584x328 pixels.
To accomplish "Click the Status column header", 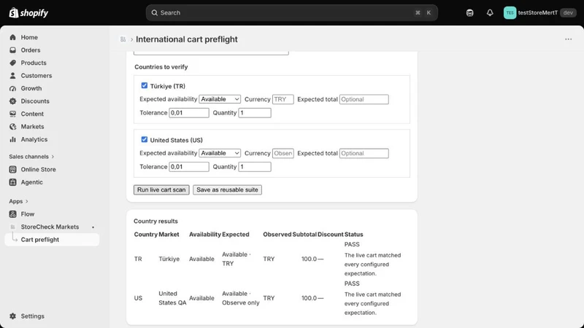I will [x=353, y=234].
